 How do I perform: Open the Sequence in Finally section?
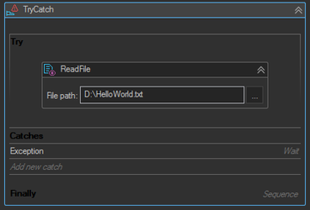[x=281, y=194]
